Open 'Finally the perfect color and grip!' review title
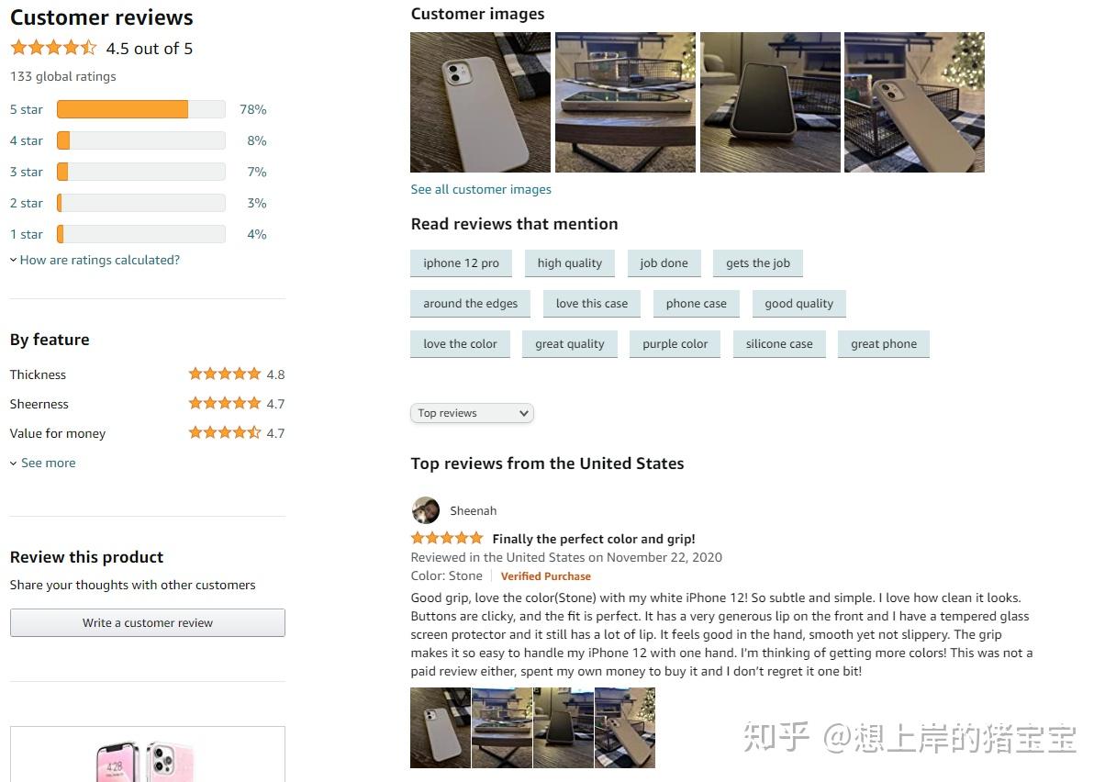The height and width of the screenshot is (782, 1105). pyautogui.click(x=594, y=539)
